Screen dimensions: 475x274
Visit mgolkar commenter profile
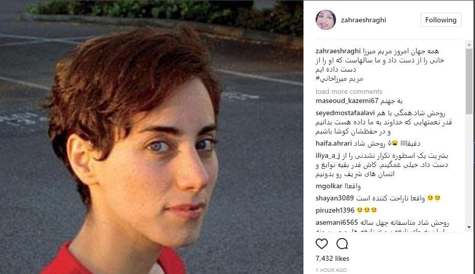point(329,186)
